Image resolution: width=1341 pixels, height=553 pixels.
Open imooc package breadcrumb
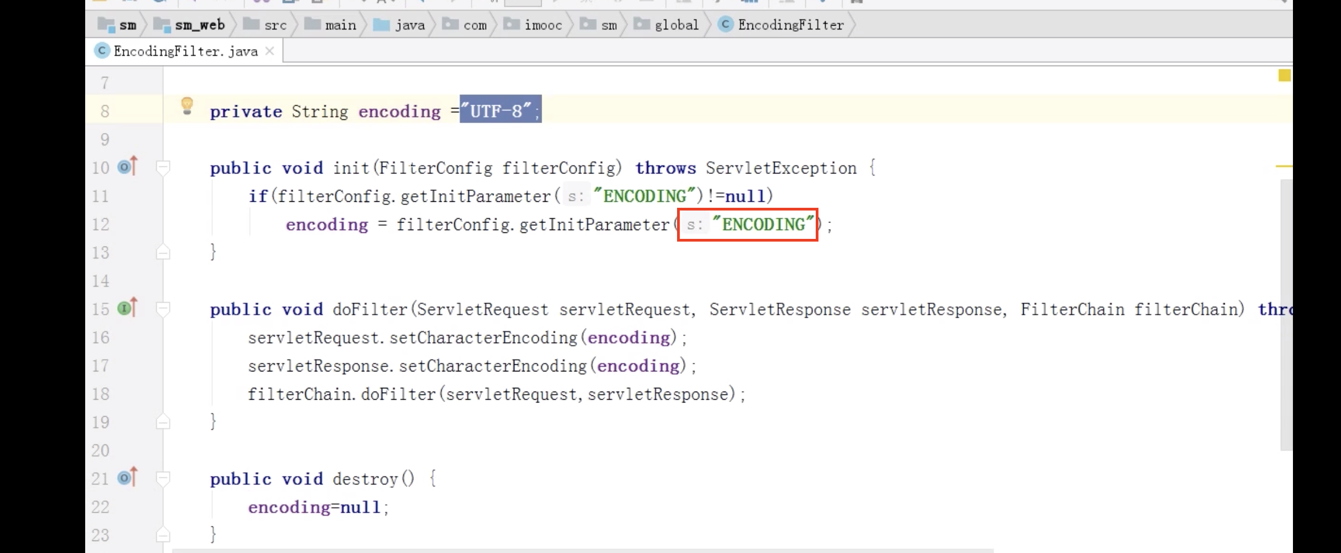point(533,25)
